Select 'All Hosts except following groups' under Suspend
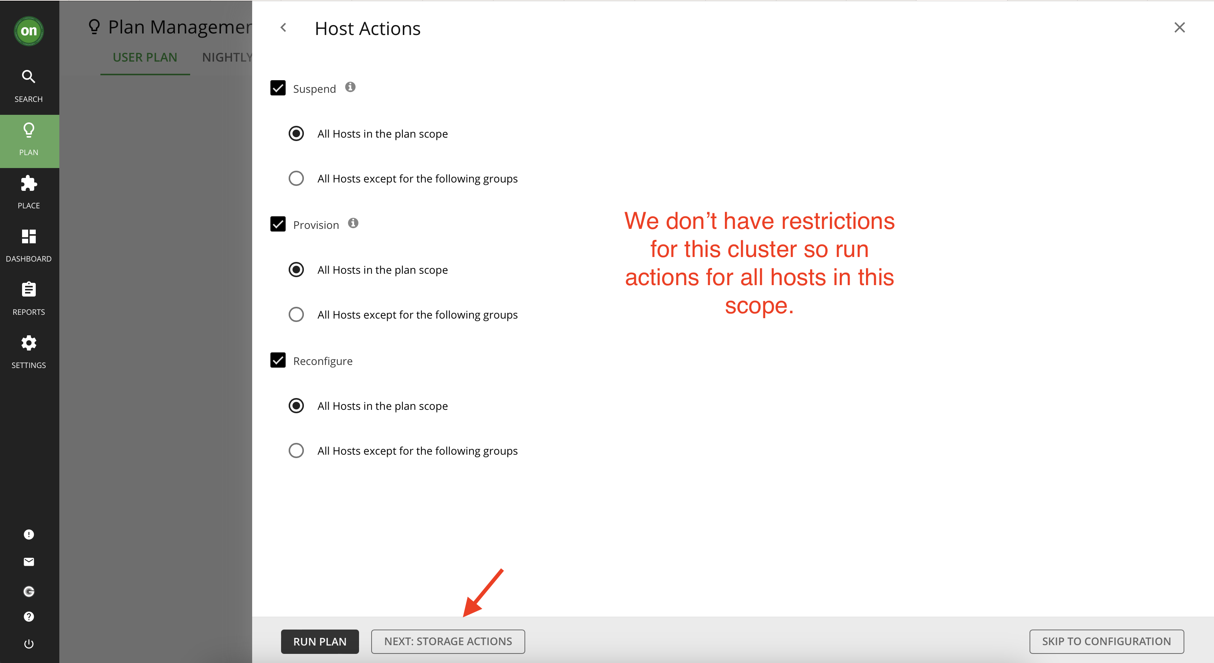Viewport: 1214px width, 663px height. click(296, 179)
